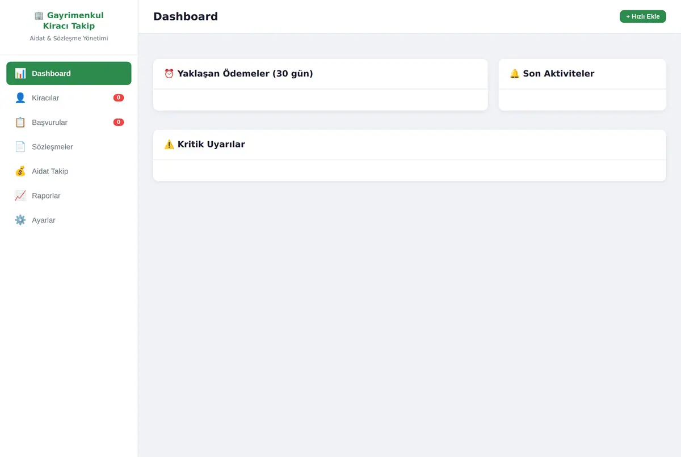Viewport: 681px width, 457px height.
Task: Click the Raporlar trend chart icon
Action: click(20, 195)
